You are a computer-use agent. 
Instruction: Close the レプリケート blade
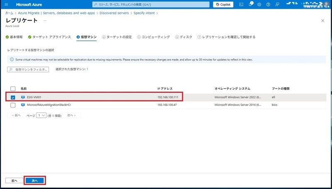click(x=323, y=20)
